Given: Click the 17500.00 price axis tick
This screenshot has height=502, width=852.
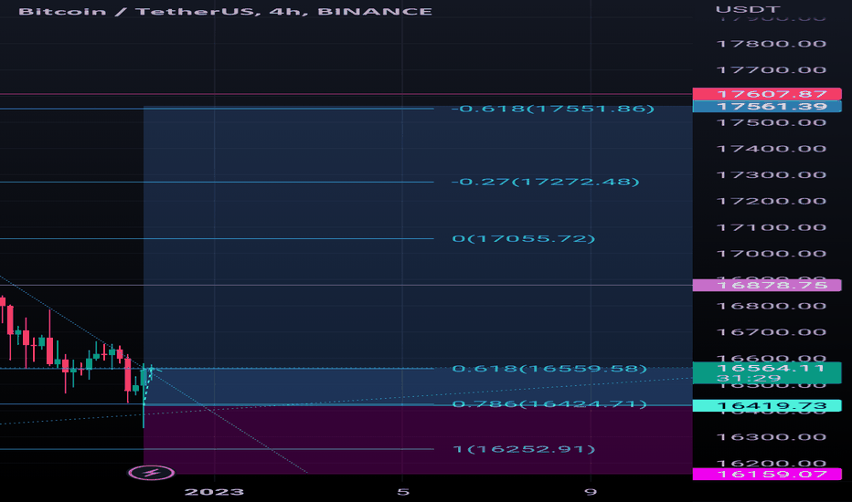Looking at the screenshot, I should [x=772, y=122].
